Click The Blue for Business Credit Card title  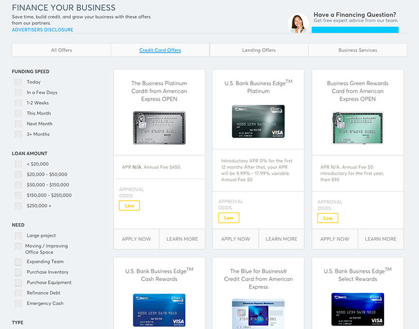tap(258, 279)
